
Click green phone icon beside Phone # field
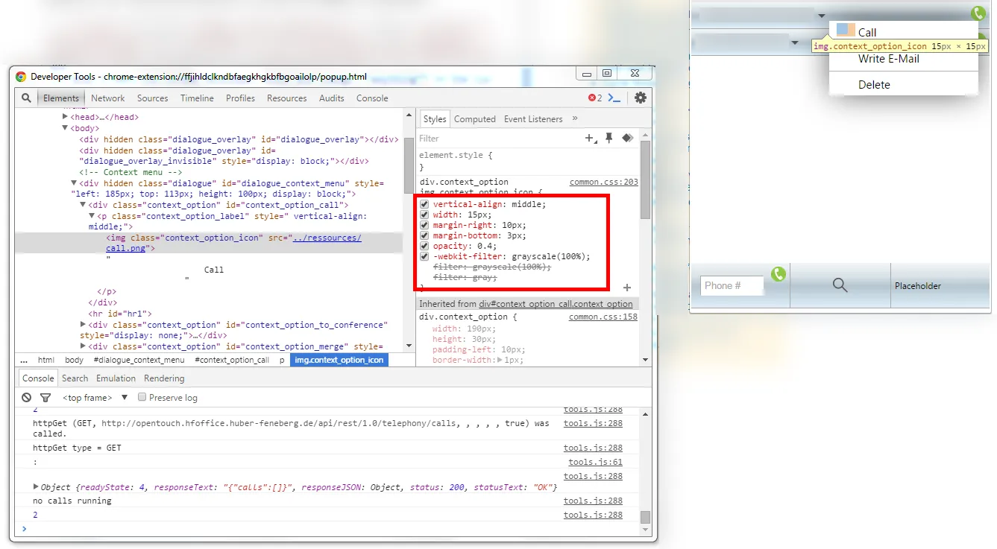(x=779, y=273)
